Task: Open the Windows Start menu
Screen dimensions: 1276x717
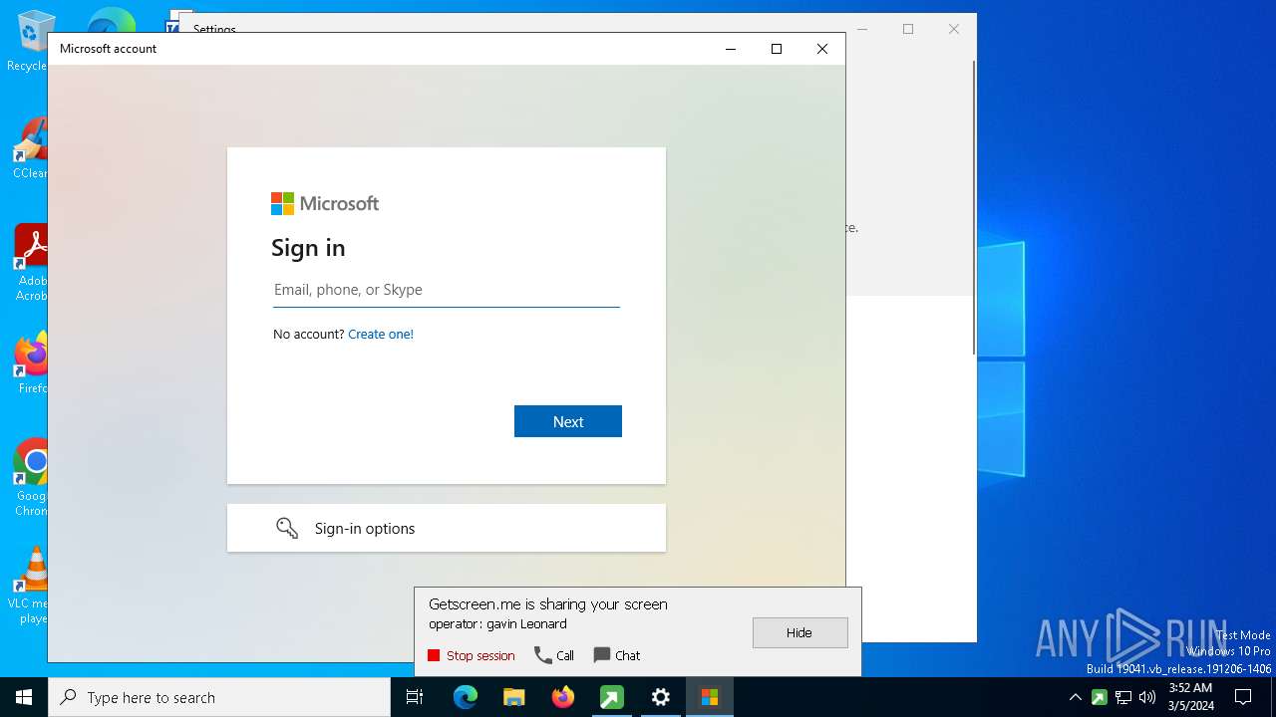Action: 24,697
